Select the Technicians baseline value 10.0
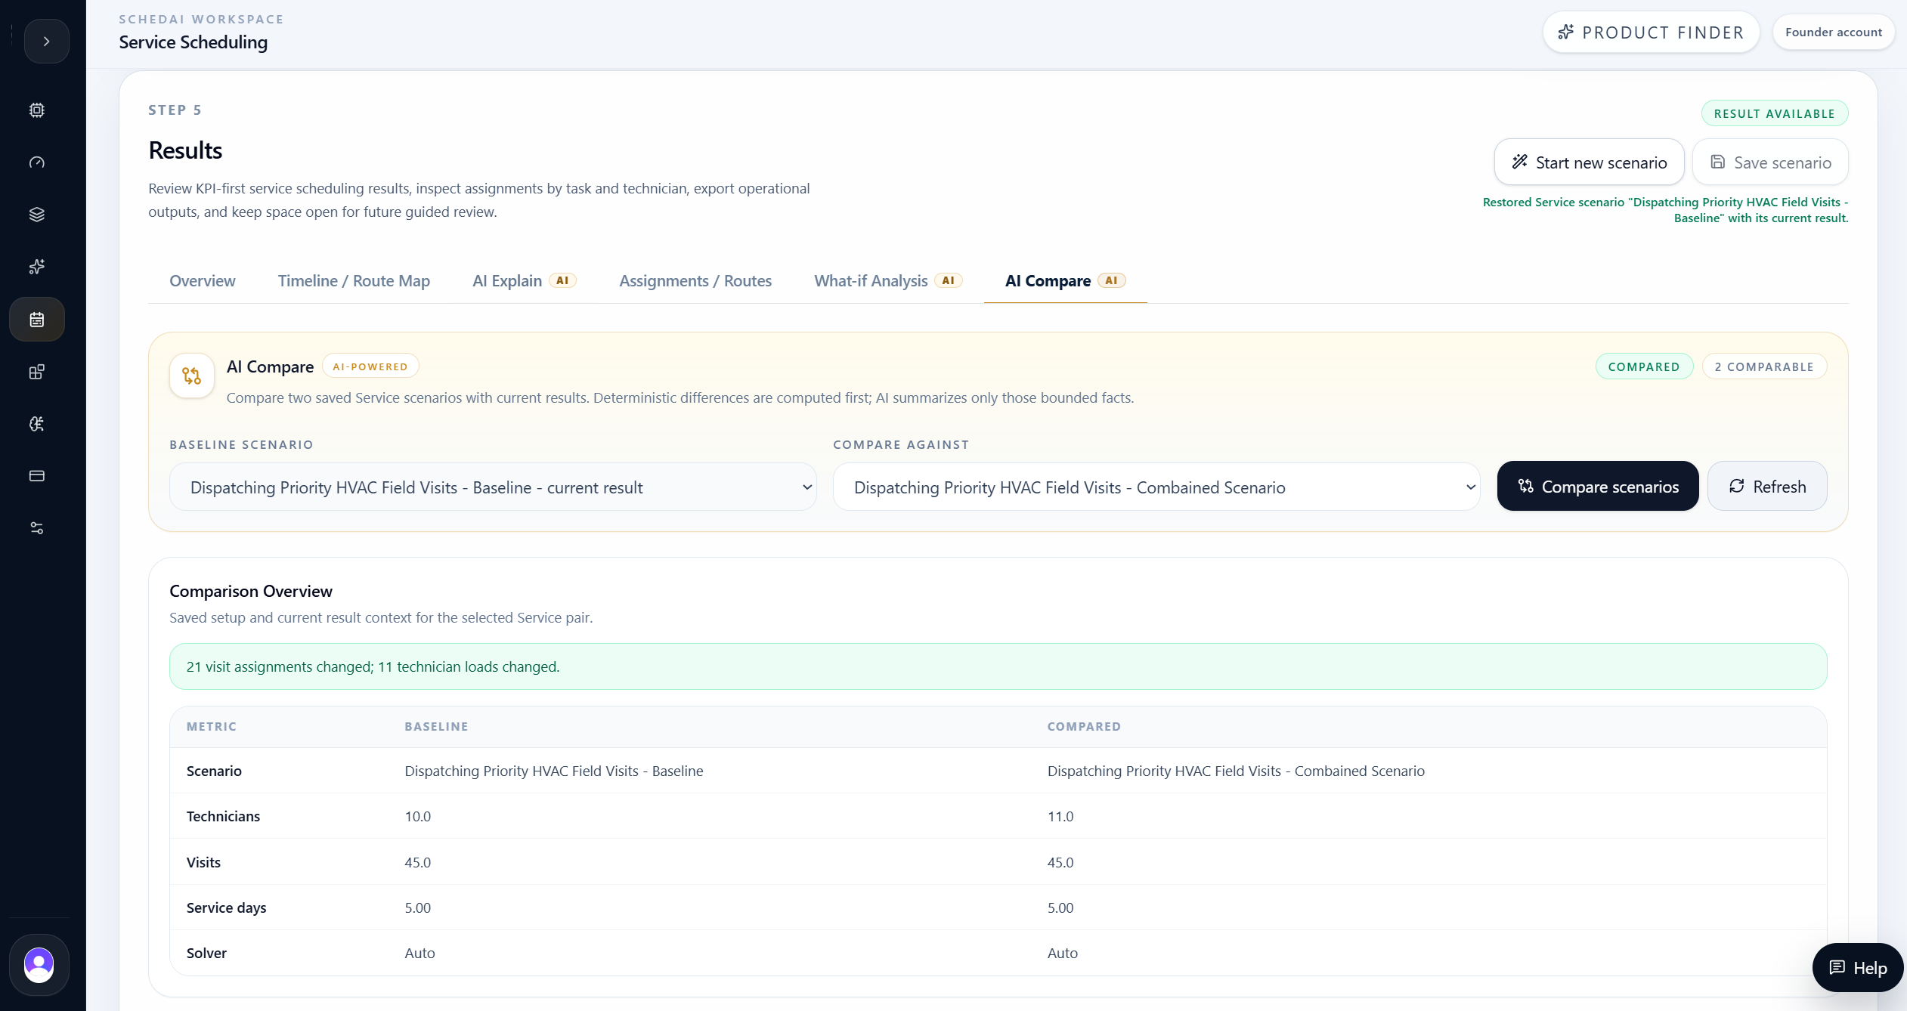1907x1011 pixels. click(x=417, y=817)
